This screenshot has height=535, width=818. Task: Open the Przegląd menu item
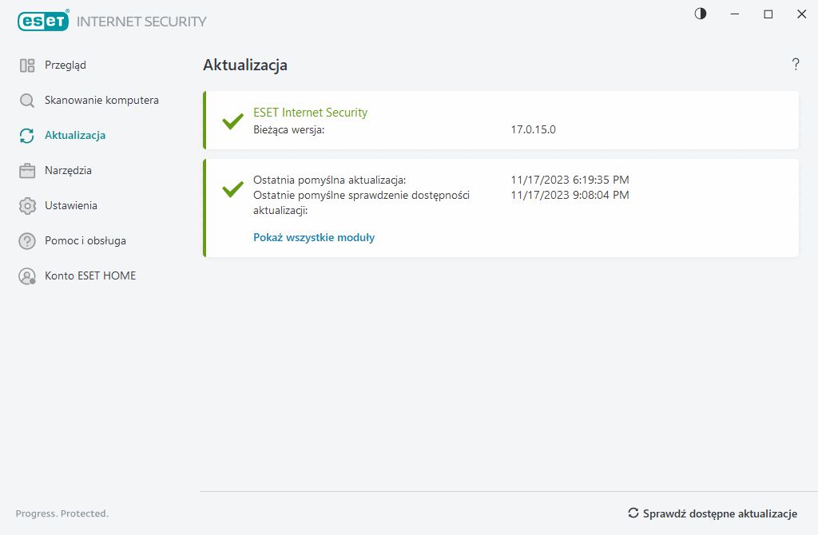coord(66,65)
